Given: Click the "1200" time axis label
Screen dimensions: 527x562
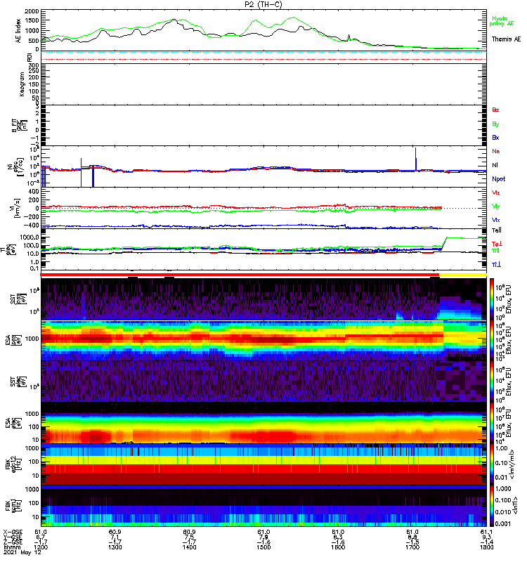Looking at the screenshot, I should [x=41, y=547].
